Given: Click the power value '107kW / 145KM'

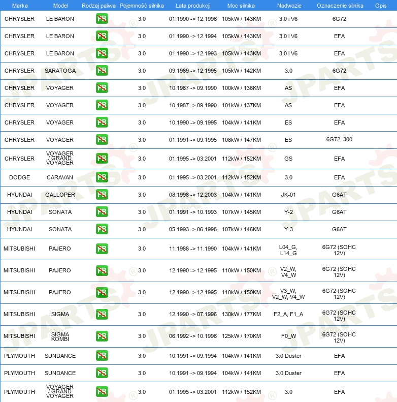Looking at the screenshot, I should click(x=241, y=212).
